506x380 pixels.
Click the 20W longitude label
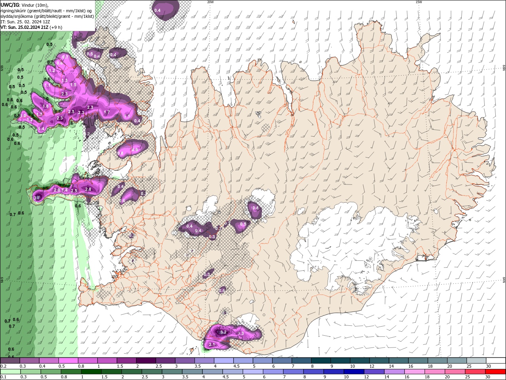210,2
